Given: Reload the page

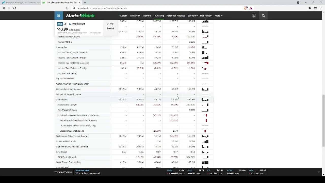Looking at the screenshot, I should pyautogui.click(x=14, y=8).
